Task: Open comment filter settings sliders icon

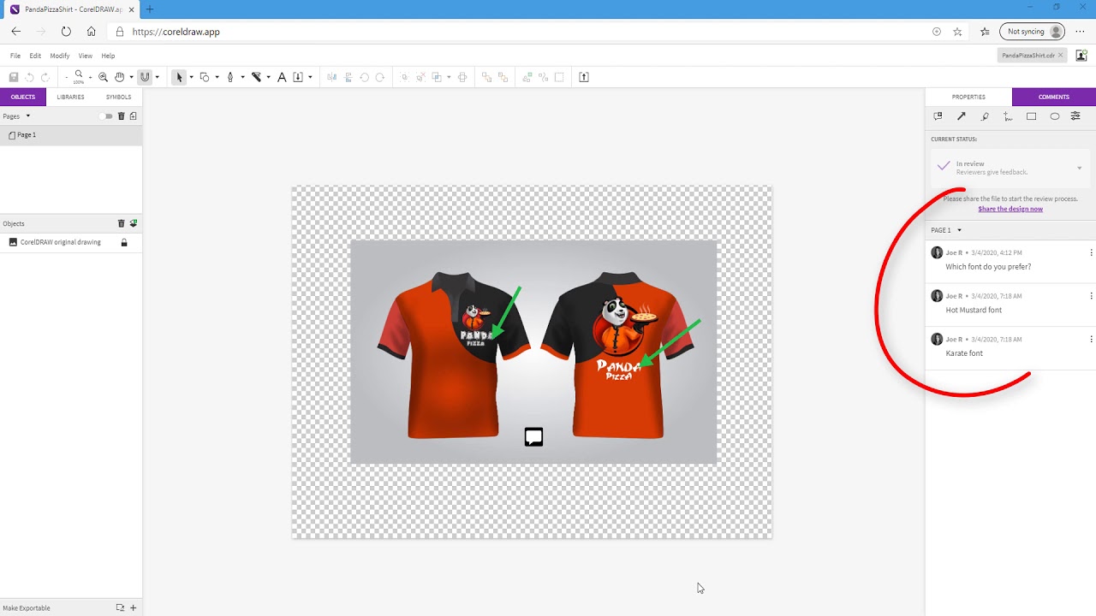Action: point(1075,116)
